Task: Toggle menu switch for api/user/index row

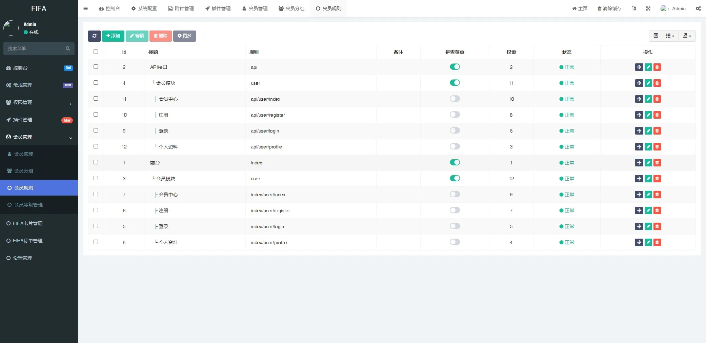Action: (455, 99)
